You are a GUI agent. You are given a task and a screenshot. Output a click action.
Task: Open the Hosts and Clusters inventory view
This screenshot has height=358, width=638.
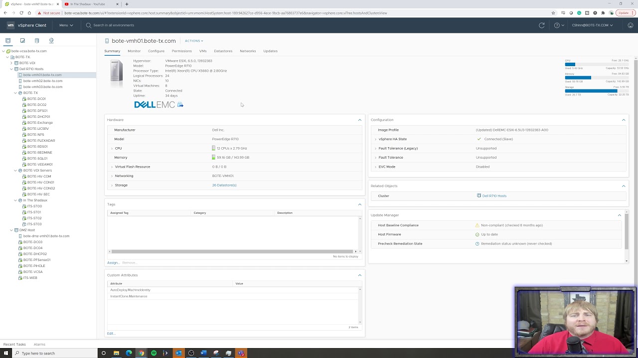pos(8,41)
